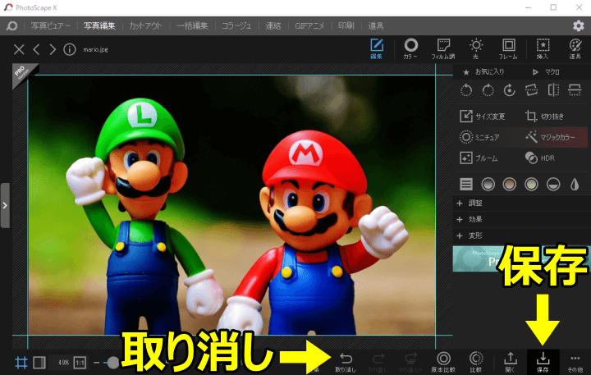This screenshot has width=591, height=375.
Task: Open 写真ビュアー viewer menu
Action: pyautogui.click(x=51, y=25)
